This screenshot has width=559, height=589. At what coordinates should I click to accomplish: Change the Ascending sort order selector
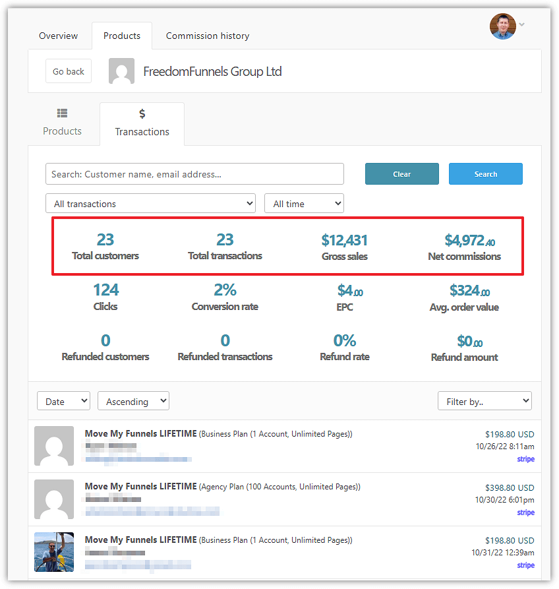coord(133,400)
